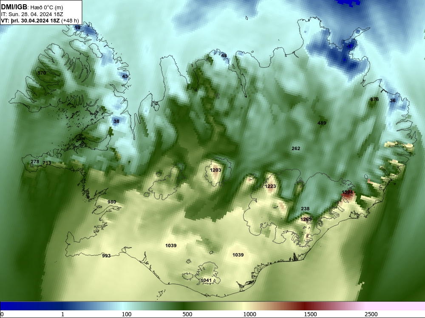The height and width of the screenshot is (318, 425).
Task: Click the 500 tick on the color scale
Action: tap(187, 314)
